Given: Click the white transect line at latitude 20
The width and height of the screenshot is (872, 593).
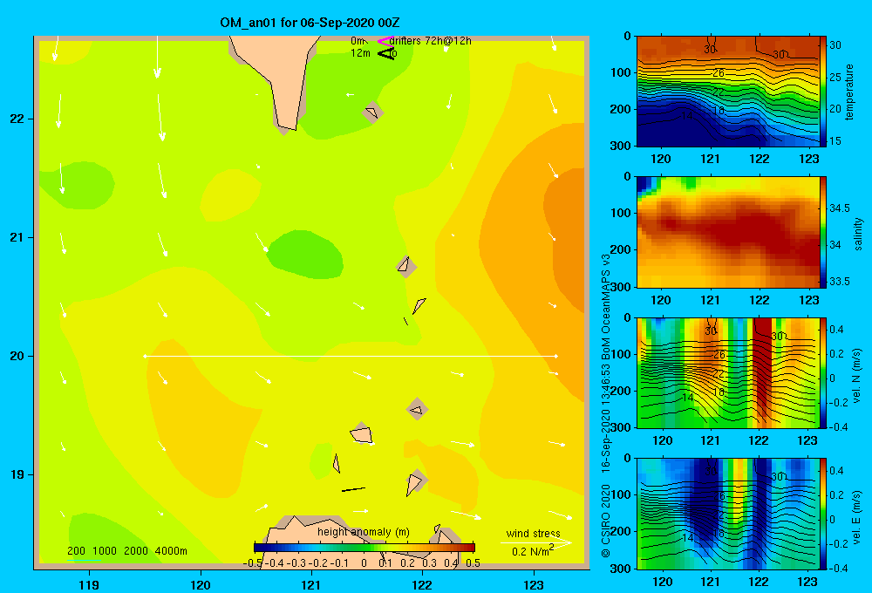Looking at the screenshot, I should pos(351,356).
